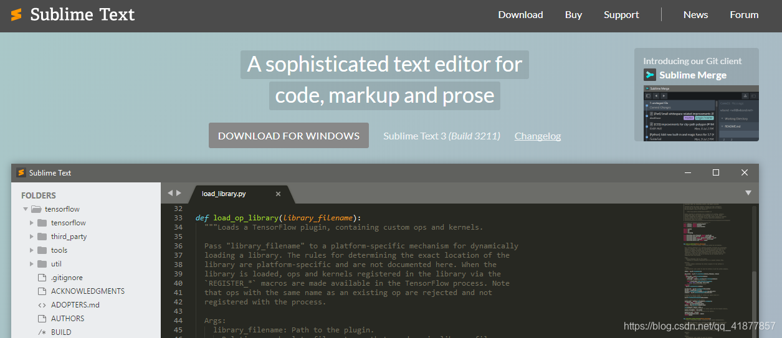Click the AUTHORS file icon
The image size is (782, 338).
pos(42,319)
